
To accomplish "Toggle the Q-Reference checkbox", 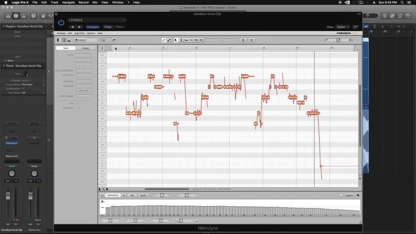I will click(x=23, y=88).
